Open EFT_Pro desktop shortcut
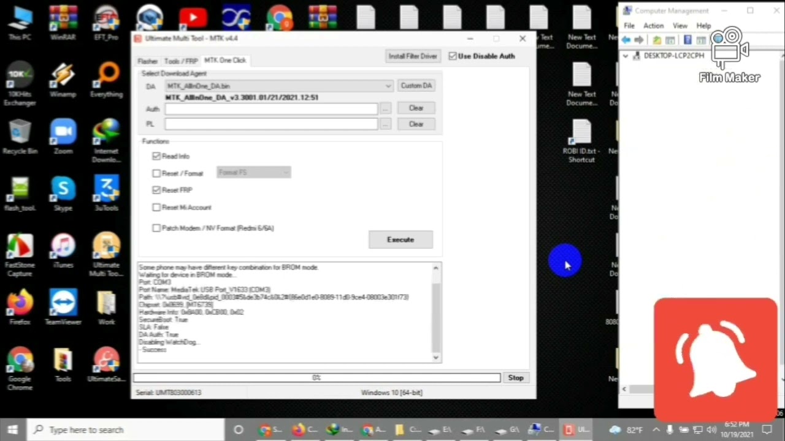 107,23
